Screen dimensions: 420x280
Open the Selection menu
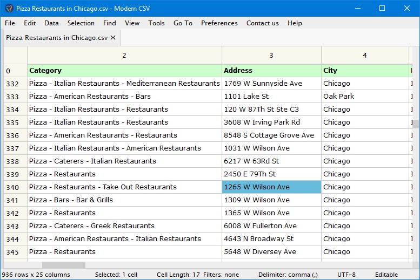click(81, 23)
